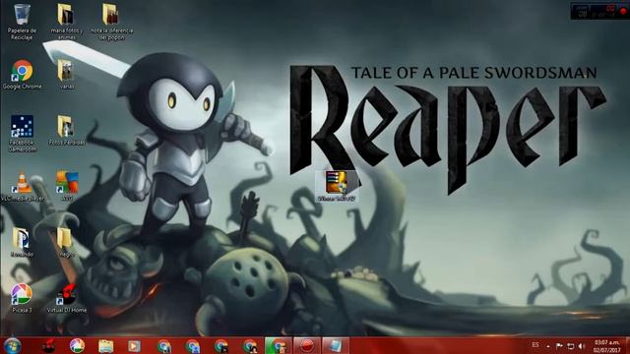Click the Chrome taskbar icon beside Media Player
Viewport: 630px width, 354px height.
point(164,345)
